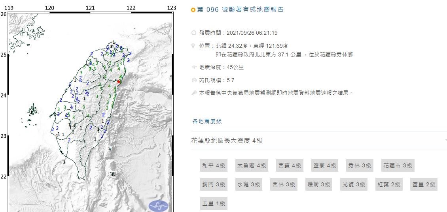447x212 pixels.
Task: Click the time text 2021/09/26 06:21:19
Action: 252,33
